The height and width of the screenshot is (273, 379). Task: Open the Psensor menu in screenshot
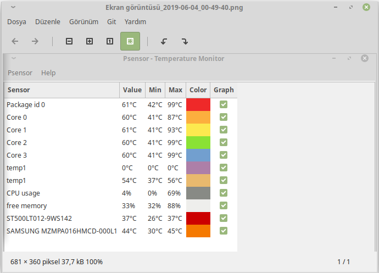[x=20, y=73]
